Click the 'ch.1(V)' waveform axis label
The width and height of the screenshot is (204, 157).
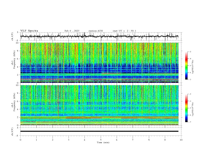point(12,36)
